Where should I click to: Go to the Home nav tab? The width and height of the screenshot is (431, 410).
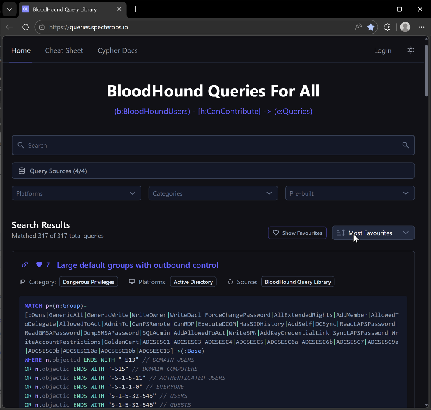21,50
